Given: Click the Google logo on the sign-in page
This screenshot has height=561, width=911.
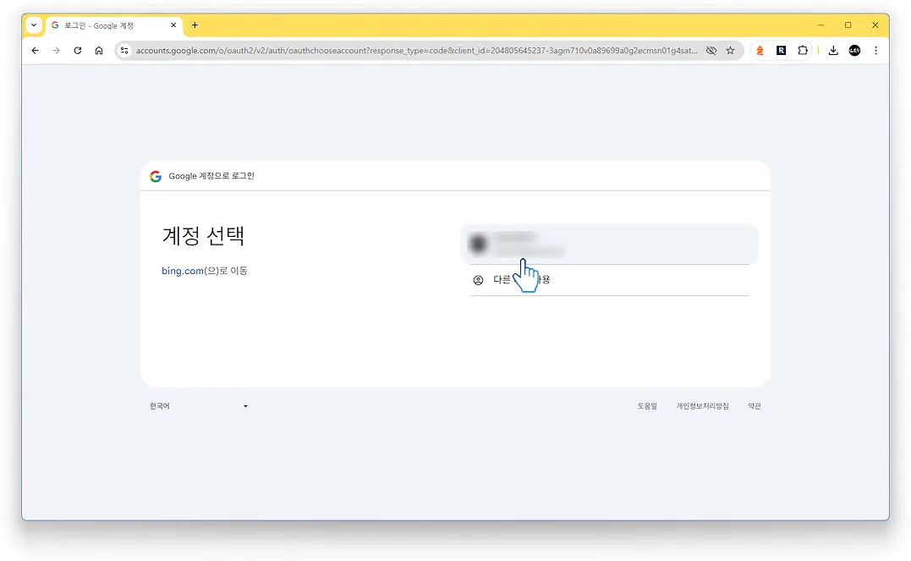Looking at the screenshot, I should (156, 176).
